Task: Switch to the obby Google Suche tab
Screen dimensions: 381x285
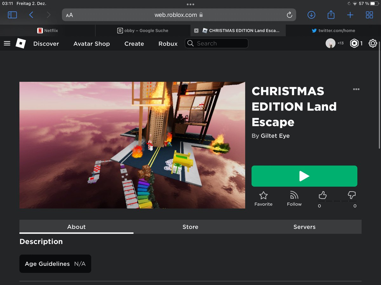Action: pyautogui.click(x=143, y=31)
